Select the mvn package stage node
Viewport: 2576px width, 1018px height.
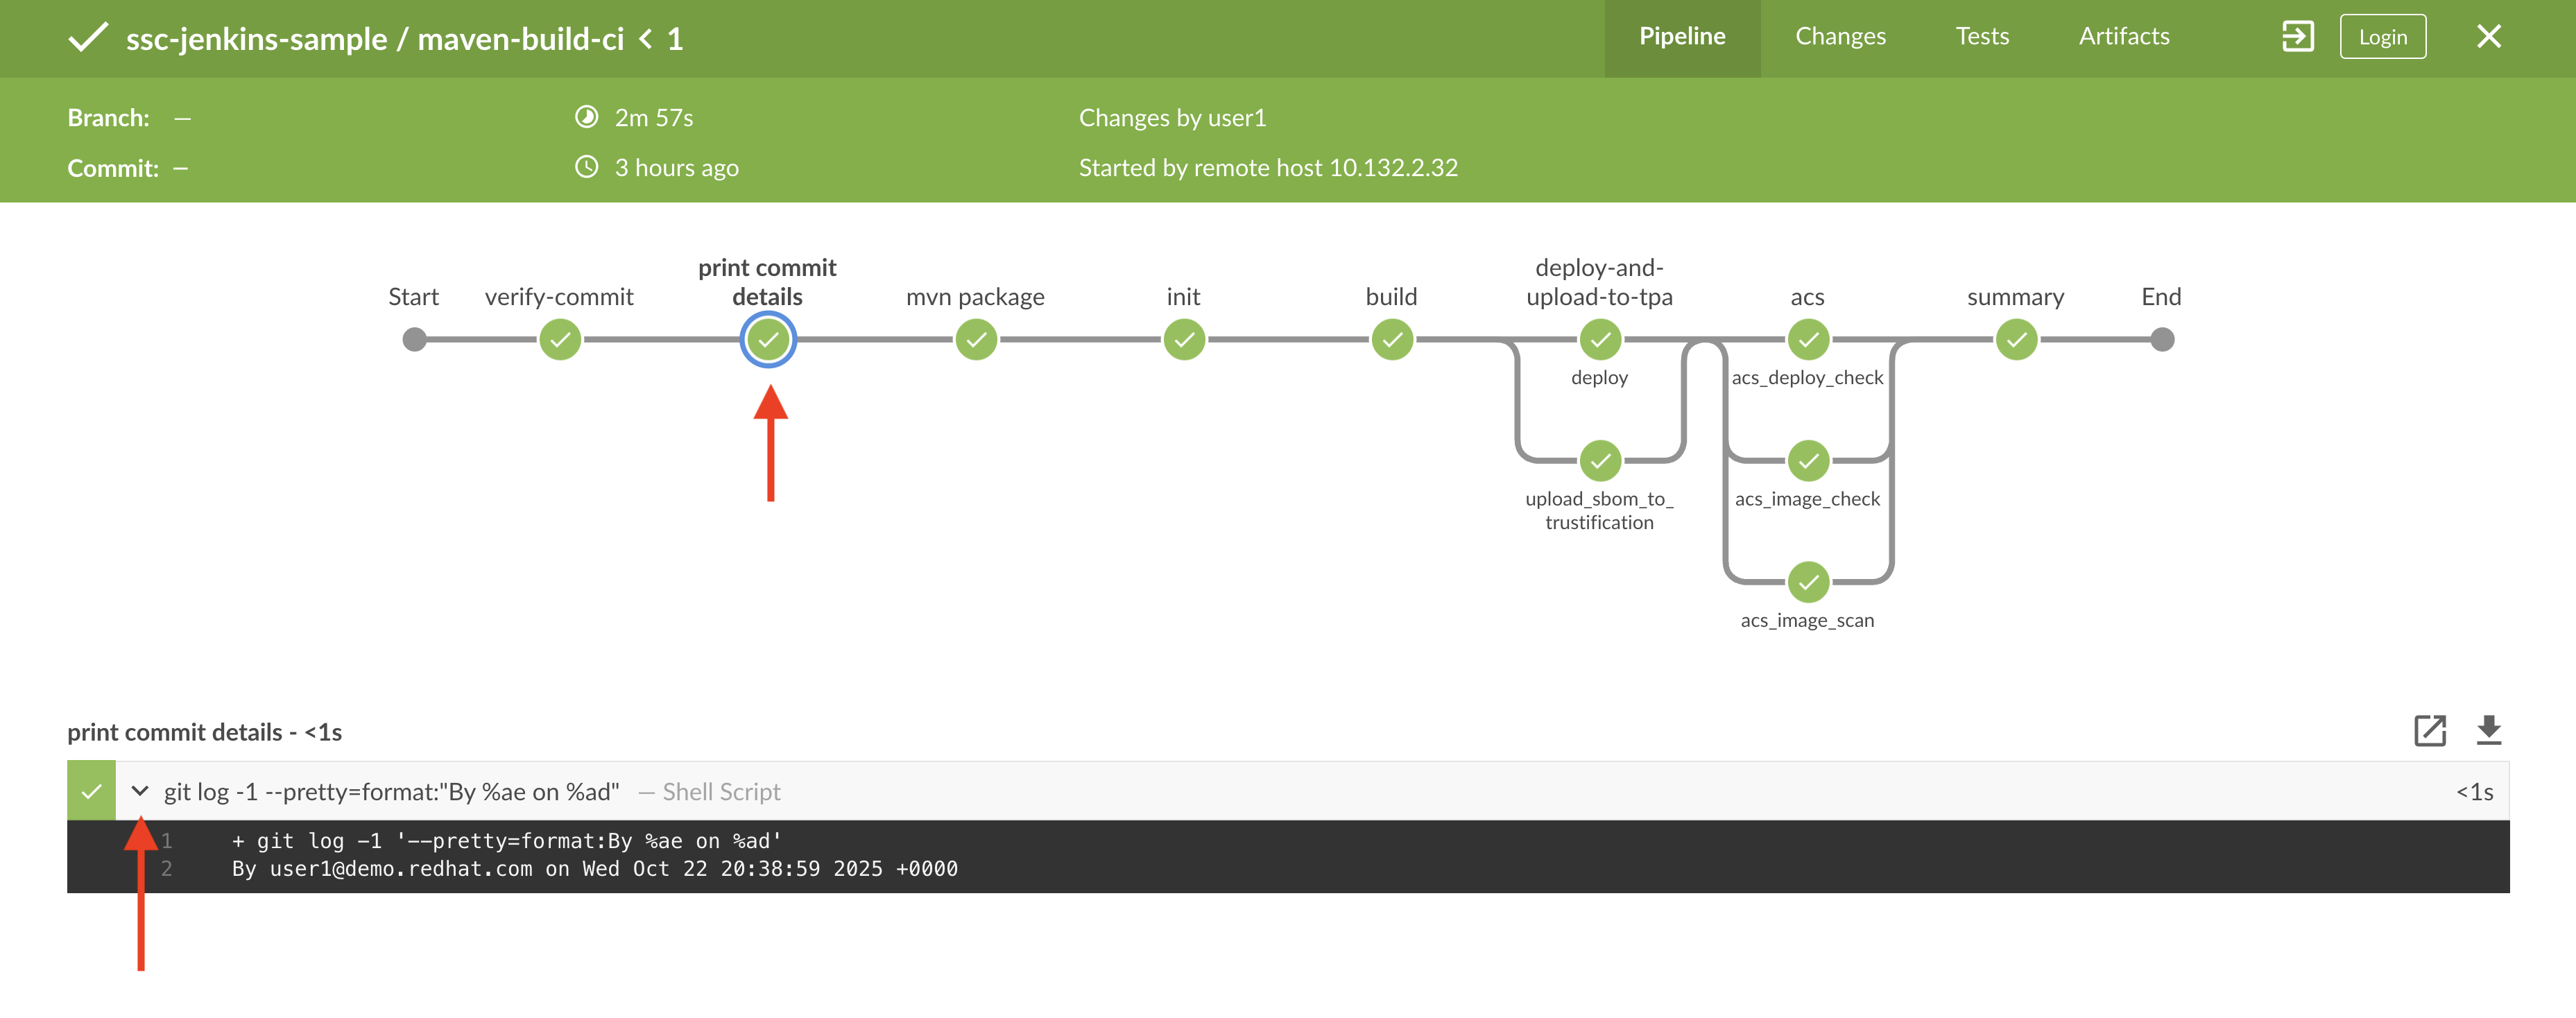click(976, 340)
